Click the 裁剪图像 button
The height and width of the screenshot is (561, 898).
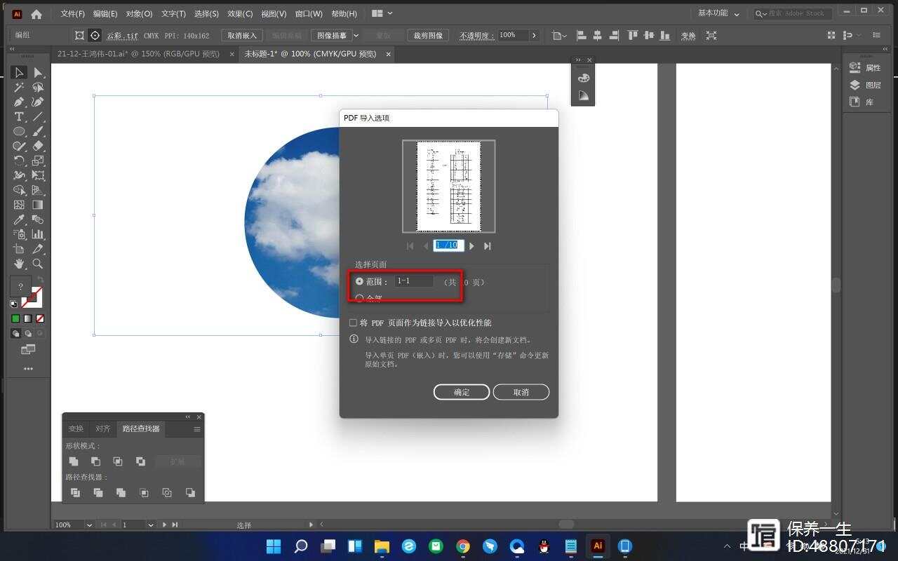[x=428, y=35]
